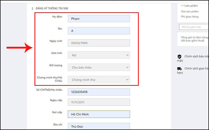Select the Ngày cấp date field
Viewport: 209px width, 130px height.
[x=99, y=102]
